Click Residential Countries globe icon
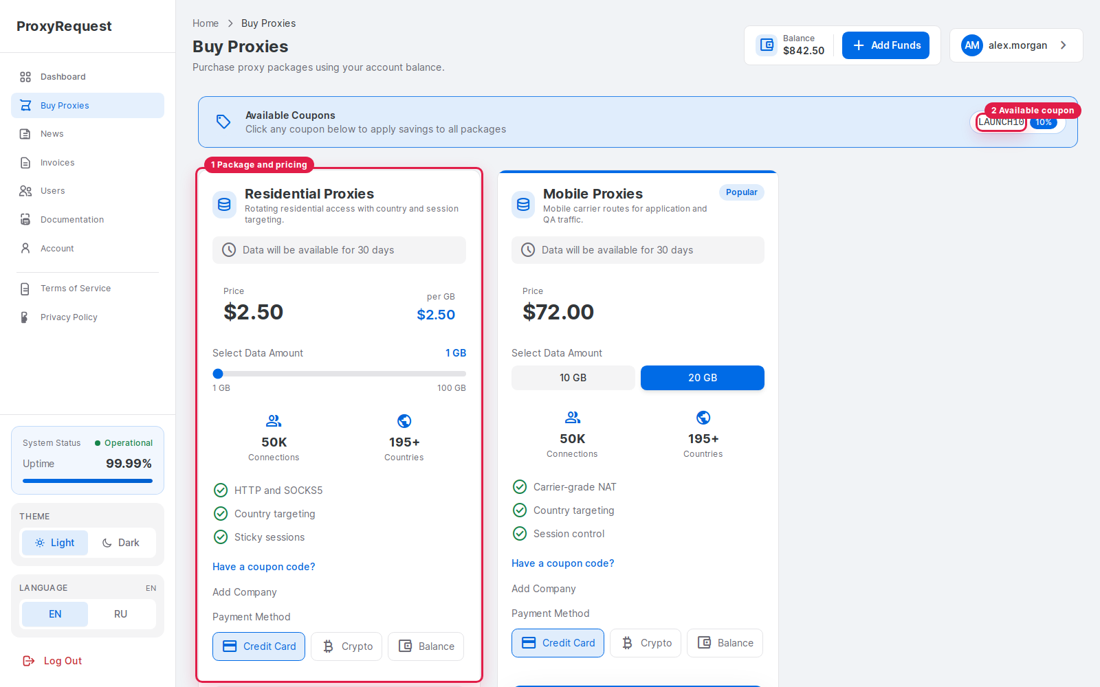 pos(404,421)
